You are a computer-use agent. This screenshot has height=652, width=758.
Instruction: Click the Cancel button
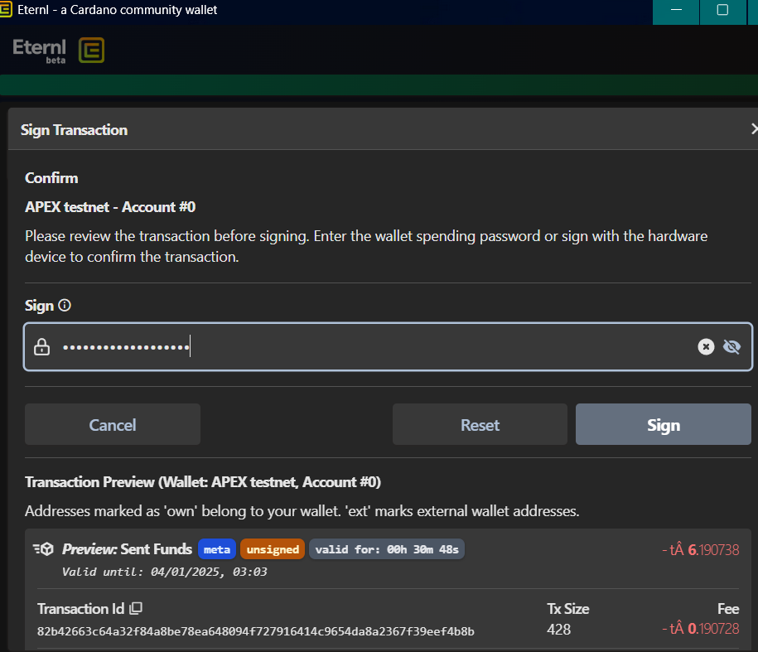tap(113, 424)
